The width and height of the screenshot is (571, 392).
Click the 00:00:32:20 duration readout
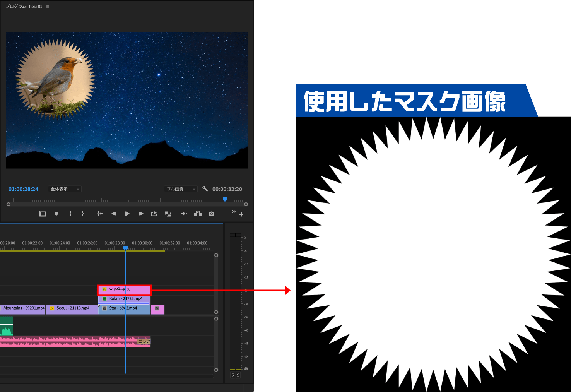(x=227, y=189)
